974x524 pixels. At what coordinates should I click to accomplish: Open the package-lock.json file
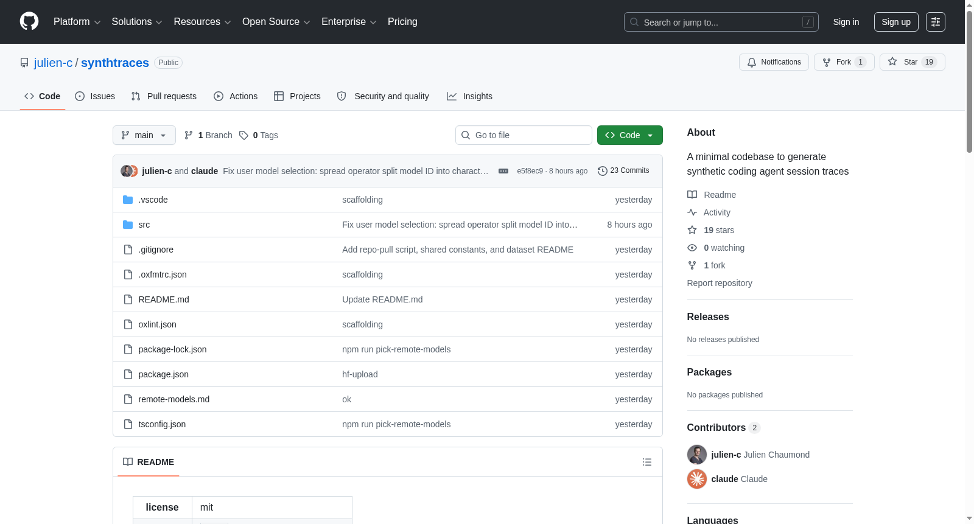[172, 349]
